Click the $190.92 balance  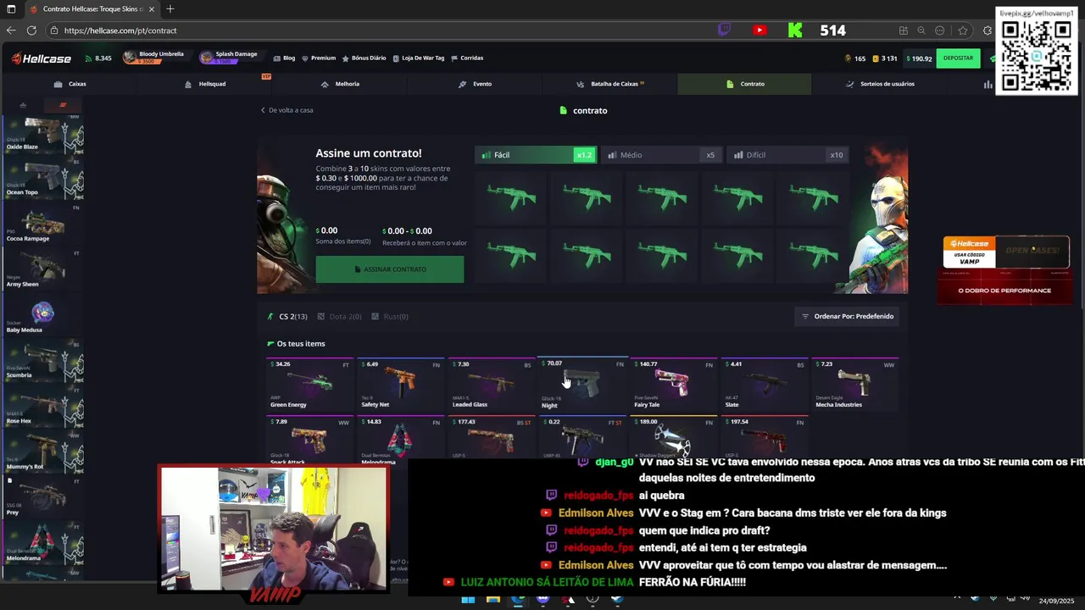coord(919,58)
